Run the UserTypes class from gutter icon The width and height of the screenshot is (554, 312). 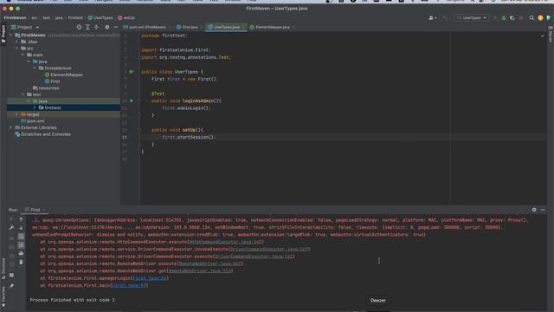click(x=132, y=72)
